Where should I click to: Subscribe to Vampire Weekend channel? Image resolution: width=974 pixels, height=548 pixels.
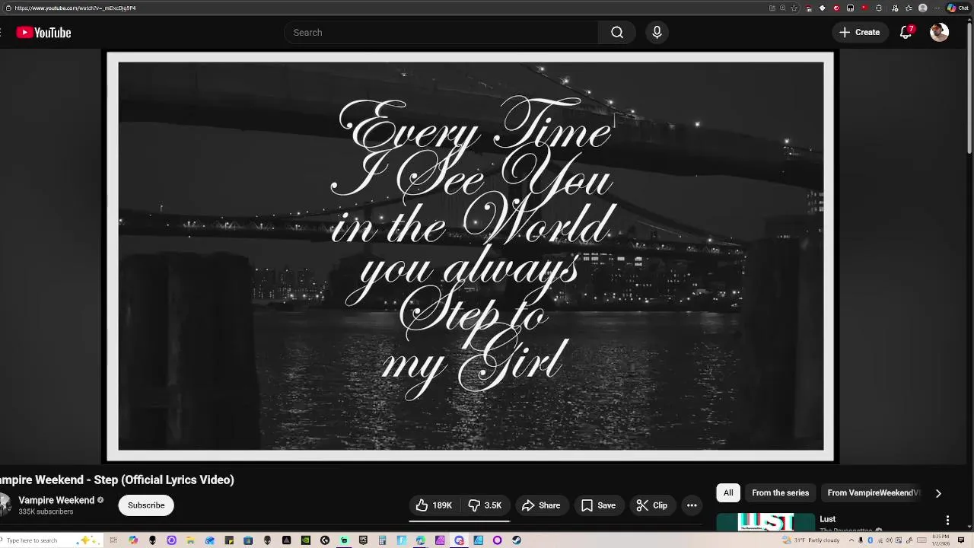point(146,505)
